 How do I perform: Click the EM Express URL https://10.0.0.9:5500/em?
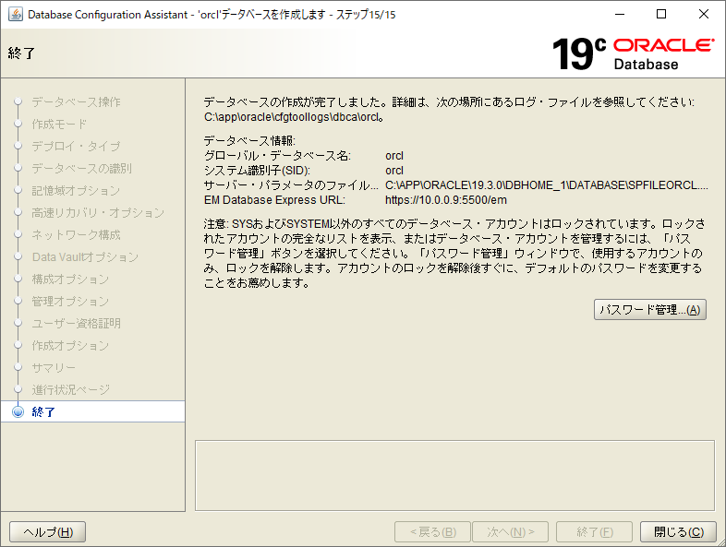click(446, 200)
